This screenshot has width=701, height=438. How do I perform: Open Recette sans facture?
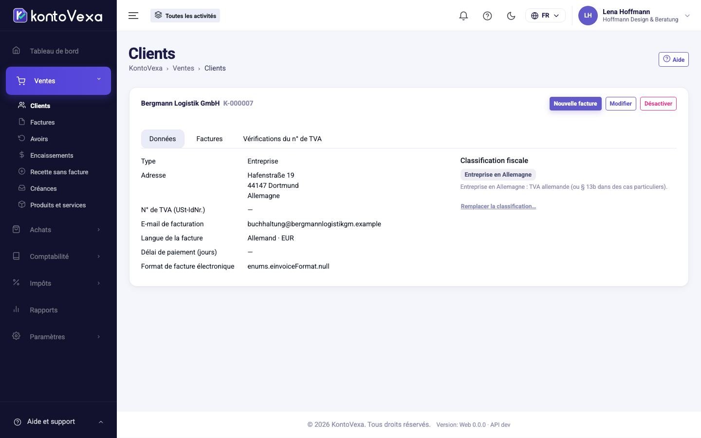coord(59,172)
